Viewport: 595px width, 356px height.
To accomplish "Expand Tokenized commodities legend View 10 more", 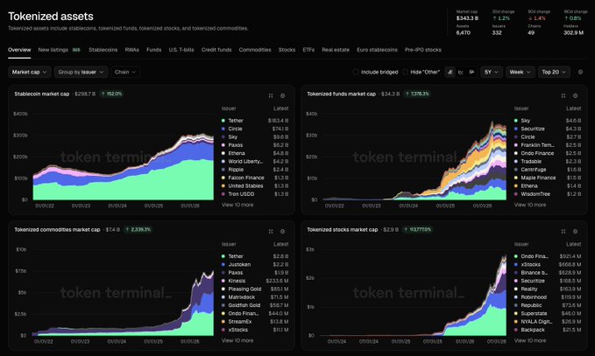I will (237, 340).
